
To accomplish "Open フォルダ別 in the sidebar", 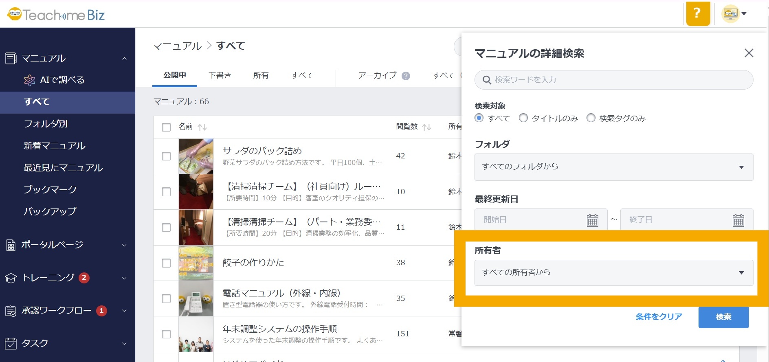I will pyautogui.click(x=46, y=124).
